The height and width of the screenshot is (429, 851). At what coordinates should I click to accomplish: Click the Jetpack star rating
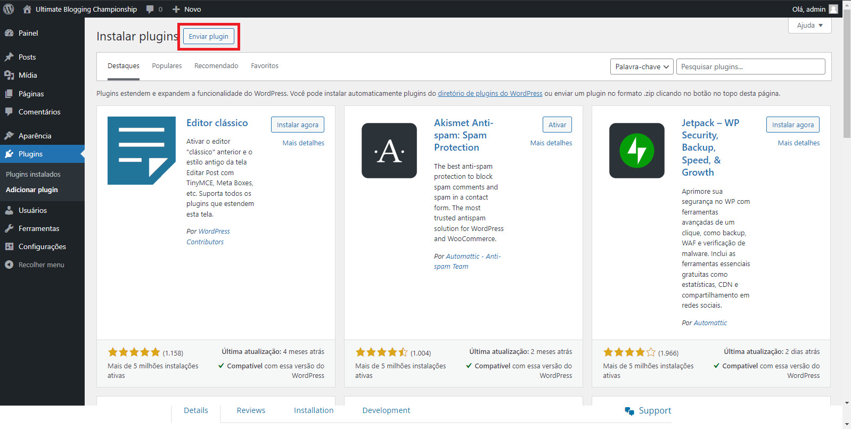(x=629, y=352)
